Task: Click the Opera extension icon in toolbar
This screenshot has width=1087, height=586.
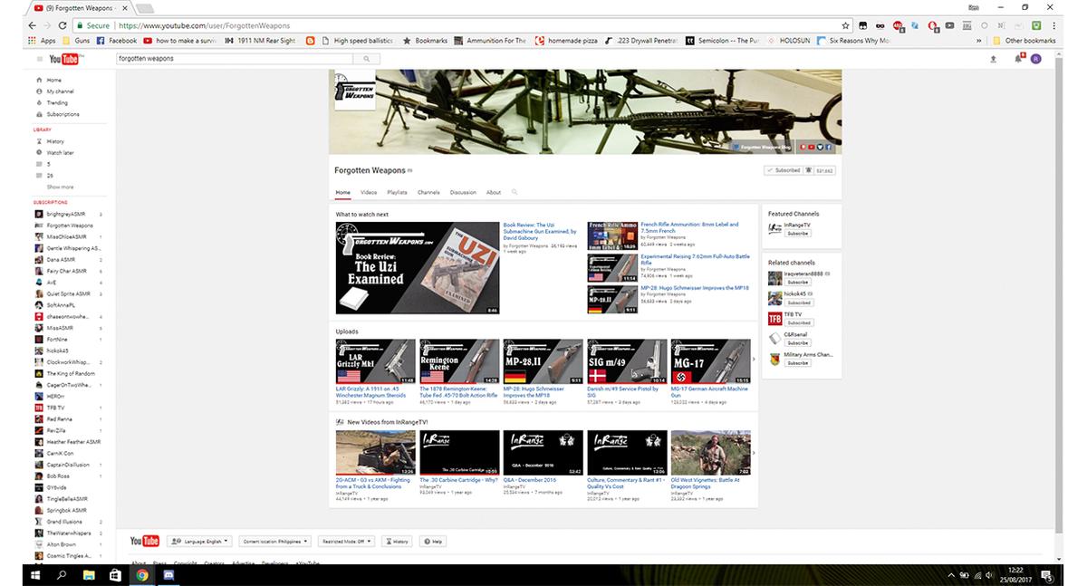Action: pos(932,25)
